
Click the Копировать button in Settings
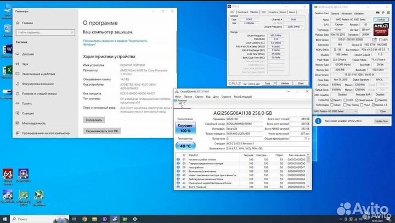(94, 120)
